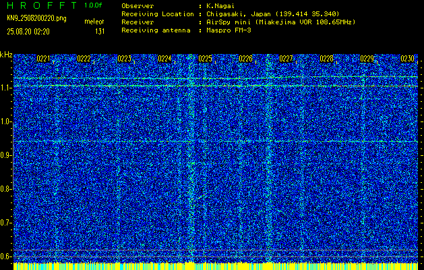Click the 1.0 kHz axis label

coord(5,122)
